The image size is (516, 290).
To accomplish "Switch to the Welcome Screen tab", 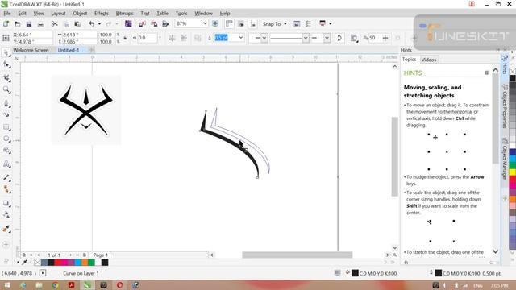I will [31, 50].
